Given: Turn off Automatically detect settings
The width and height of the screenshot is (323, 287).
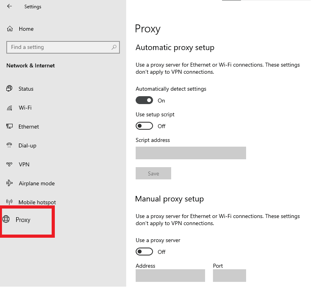Looking at the screenshot, I should point(144,101).
